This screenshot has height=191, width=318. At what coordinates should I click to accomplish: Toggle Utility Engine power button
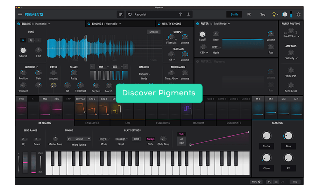click(x=159, y=24)
